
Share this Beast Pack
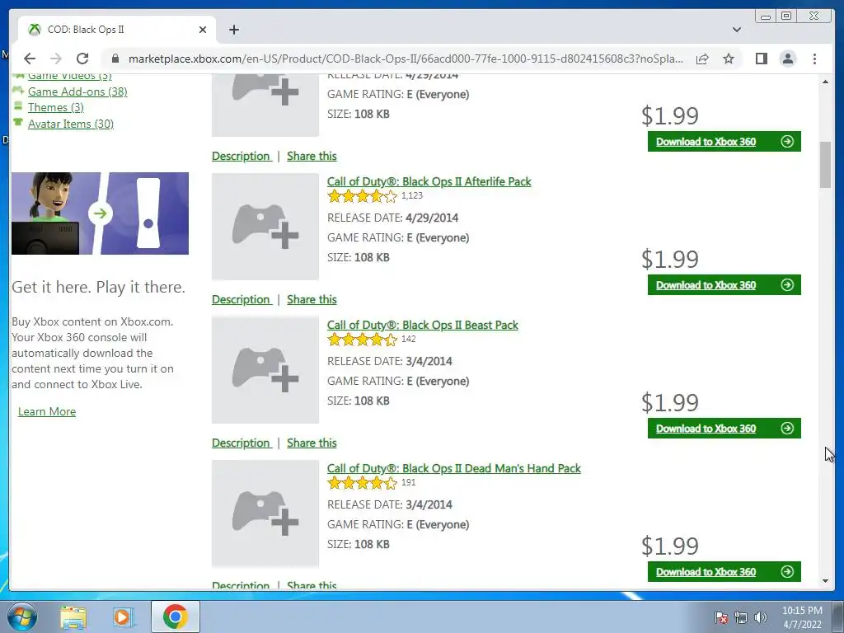[312, 443]
